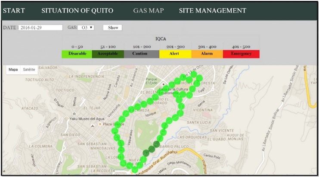Viewport: 319px width, 177px height.
Task: Click the 101 - 200 range label
Action: (142, 47)
